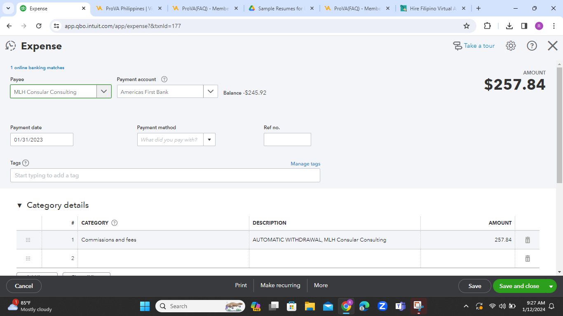The height and width of the screenshot is (316, 563).
Task: Grab the drag handle of line 2
Action: pyautogui.click(x=28, y=258)
